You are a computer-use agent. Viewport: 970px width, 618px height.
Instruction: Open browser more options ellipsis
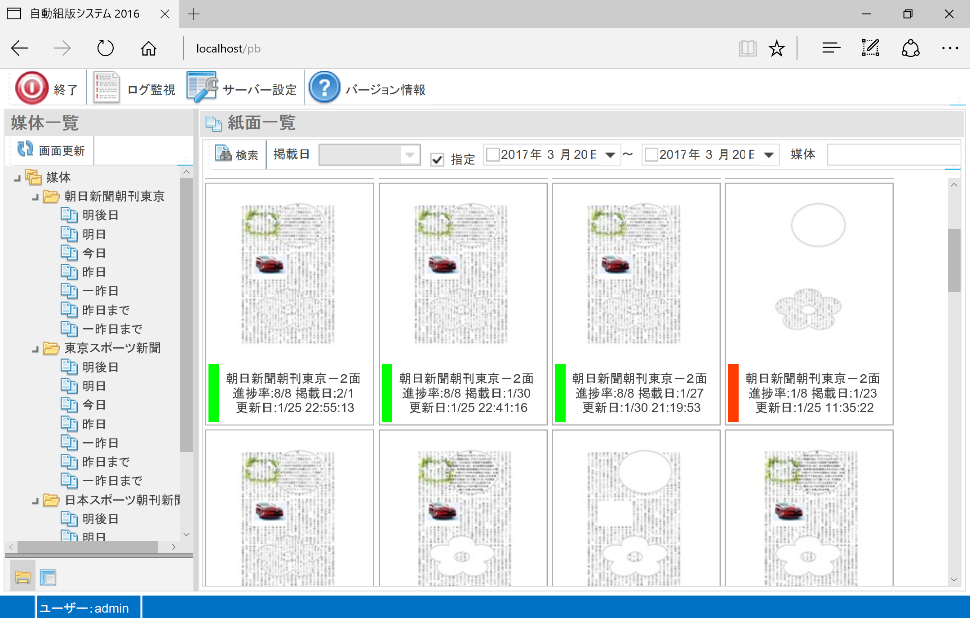(x=950, y=48)
